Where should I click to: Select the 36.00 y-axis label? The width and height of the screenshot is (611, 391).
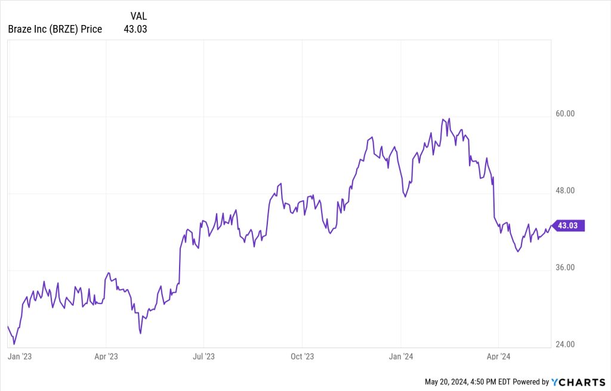pyautogui.click(x=564, y=268)
